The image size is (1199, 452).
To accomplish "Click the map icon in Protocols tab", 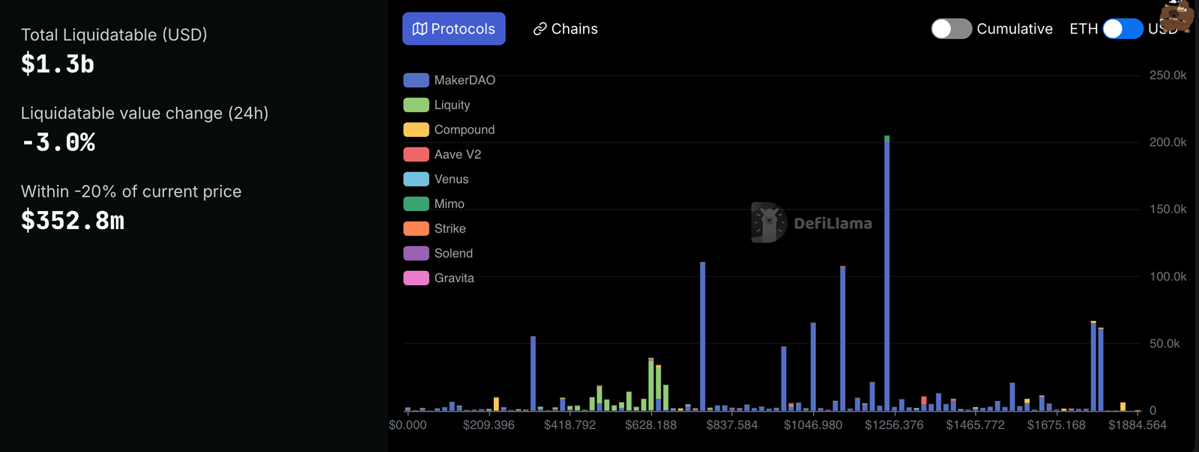I will pos(420,29).
